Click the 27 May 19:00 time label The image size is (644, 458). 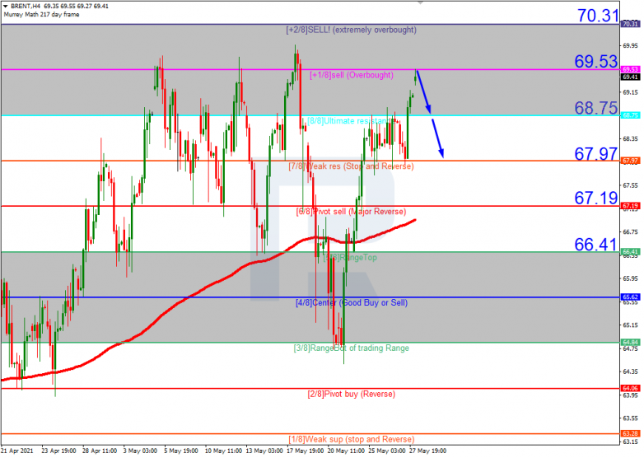point(427,451)
